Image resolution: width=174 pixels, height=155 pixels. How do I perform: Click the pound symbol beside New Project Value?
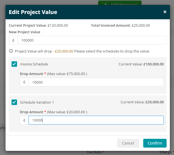[13, 40]
